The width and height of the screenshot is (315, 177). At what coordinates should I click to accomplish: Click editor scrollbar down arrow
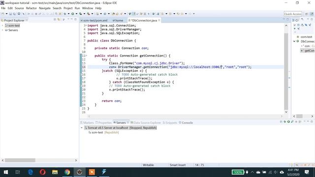pyautogui.click(x=286, y=112)
